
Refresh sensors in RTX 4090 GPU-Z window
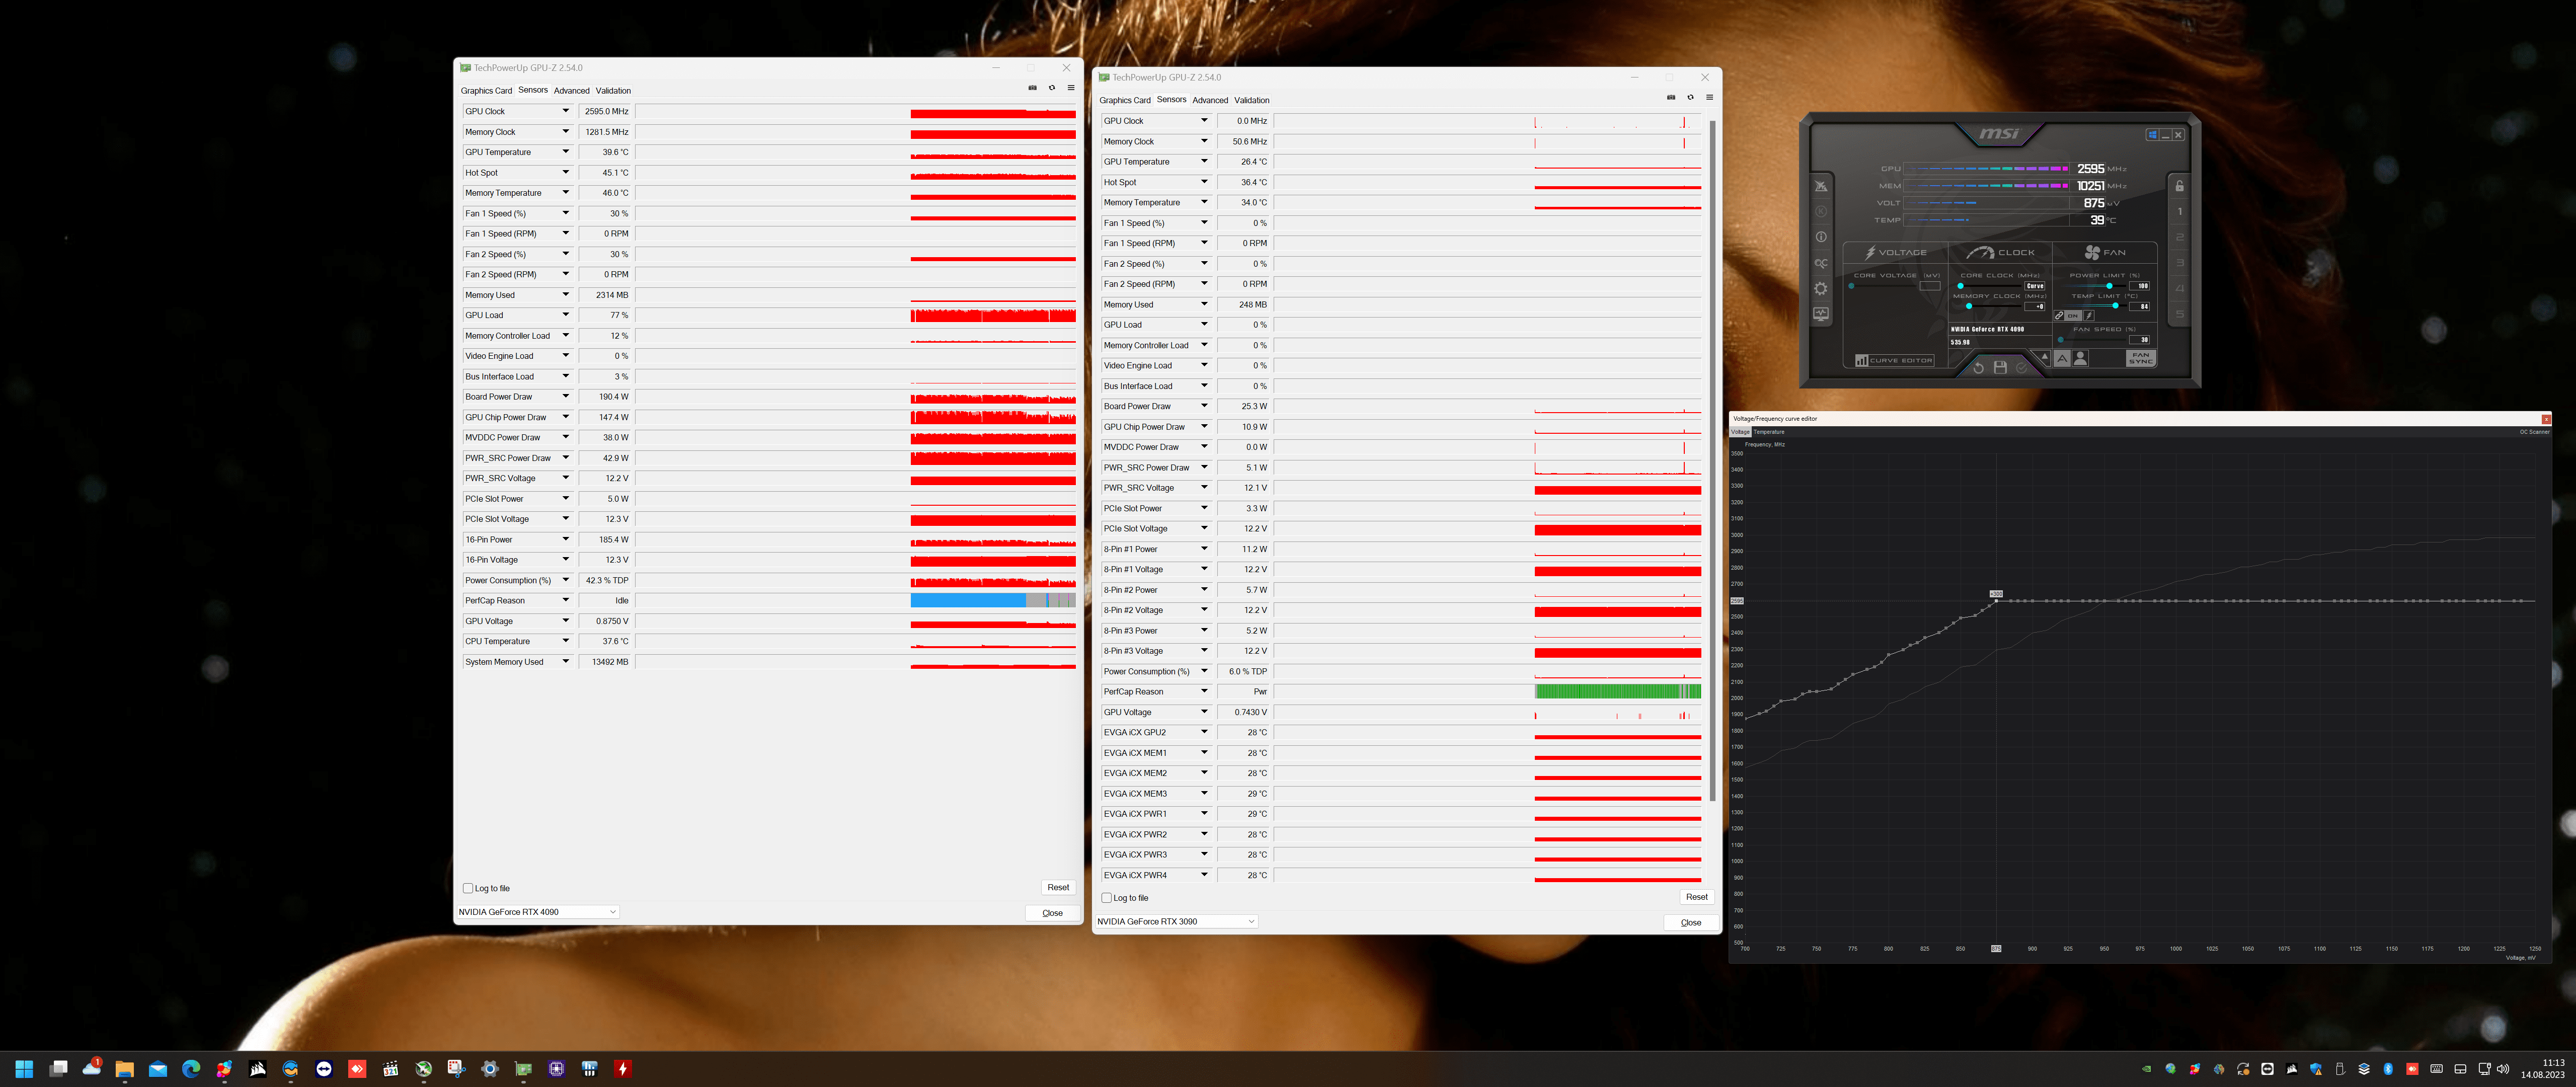click(1052, 88)
